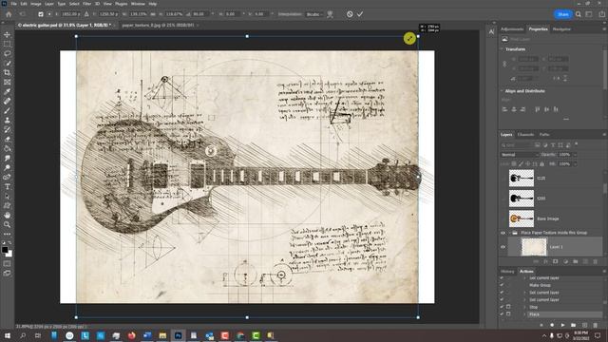The image size is (608, 342).
Task: Select the Lasso tool
Action: point(7,53)
